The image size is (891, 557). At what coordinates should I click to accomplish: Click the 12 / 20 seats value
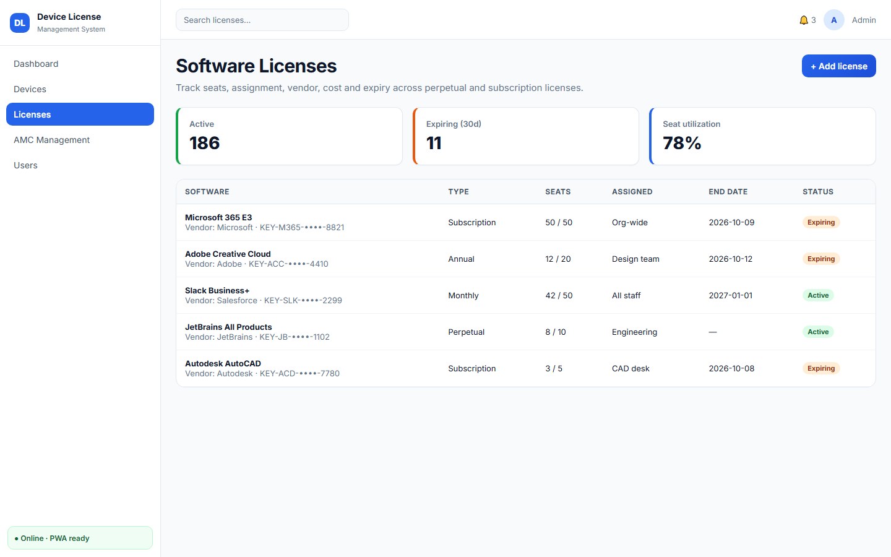[558, 259]
